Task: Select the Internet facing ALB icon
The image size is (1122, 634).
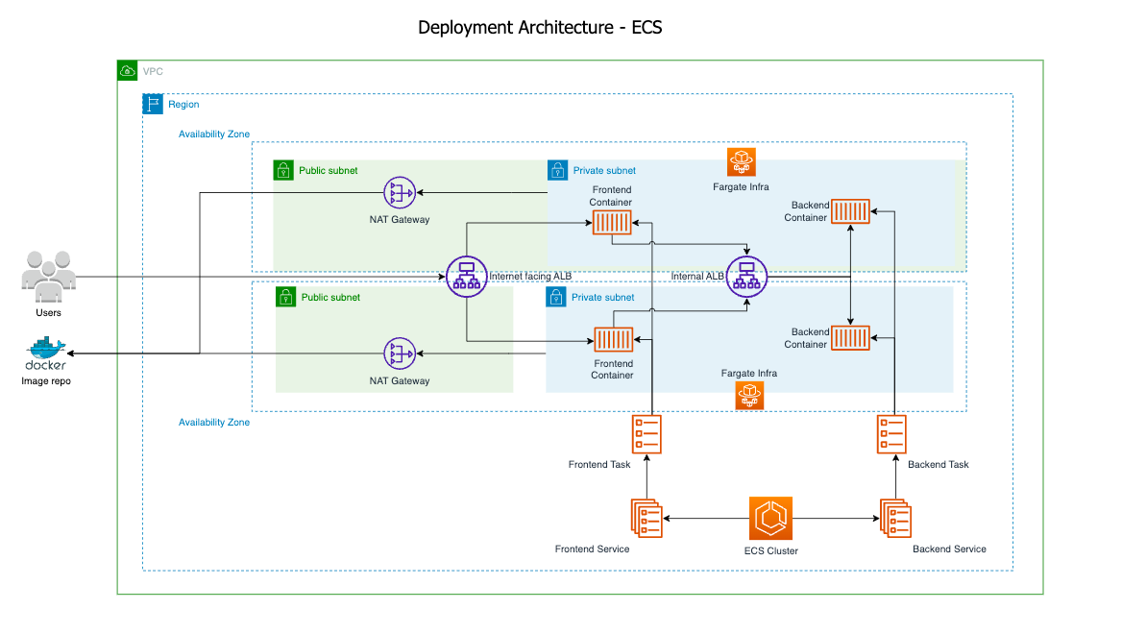Action: pos(466,277)
